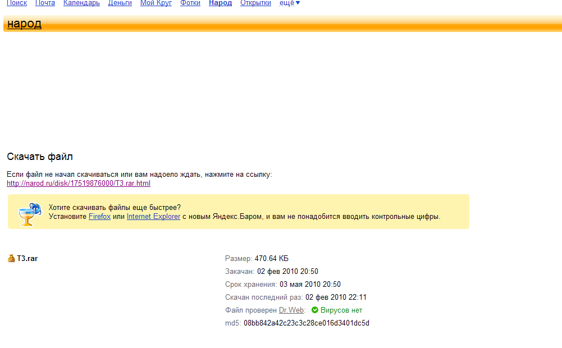The width and height of the screenshot is (562, 348).
Task: Open Календарь from the top bar
Action: point(81,3)
